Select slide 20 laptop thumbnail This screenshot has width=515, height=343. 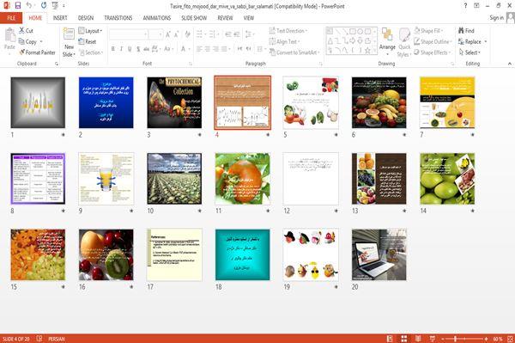coord(379,254)
